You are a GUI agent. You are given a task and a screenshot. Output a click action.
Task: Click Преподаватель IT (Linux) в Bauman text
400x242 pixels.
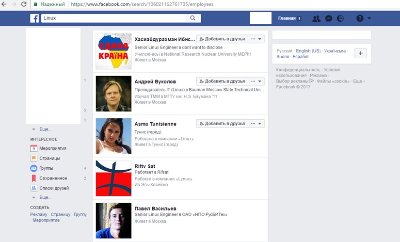pos(199,90)
